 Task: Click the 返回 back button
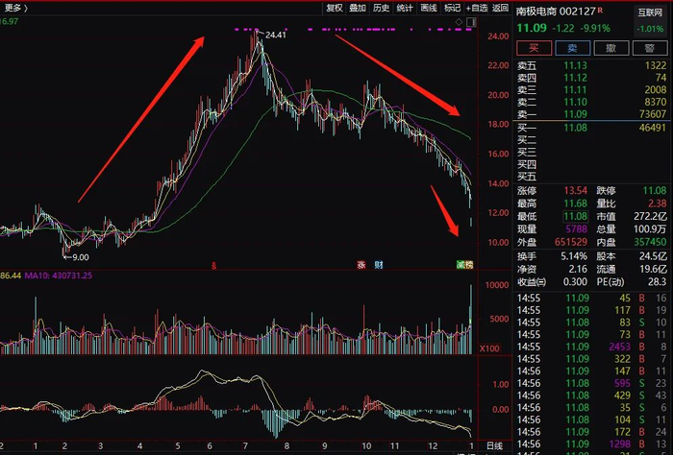click(500, 8)
